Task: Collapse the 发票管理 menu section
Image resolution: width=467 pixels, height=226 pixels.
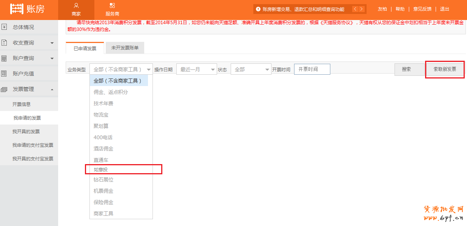Action: point(52,89)
